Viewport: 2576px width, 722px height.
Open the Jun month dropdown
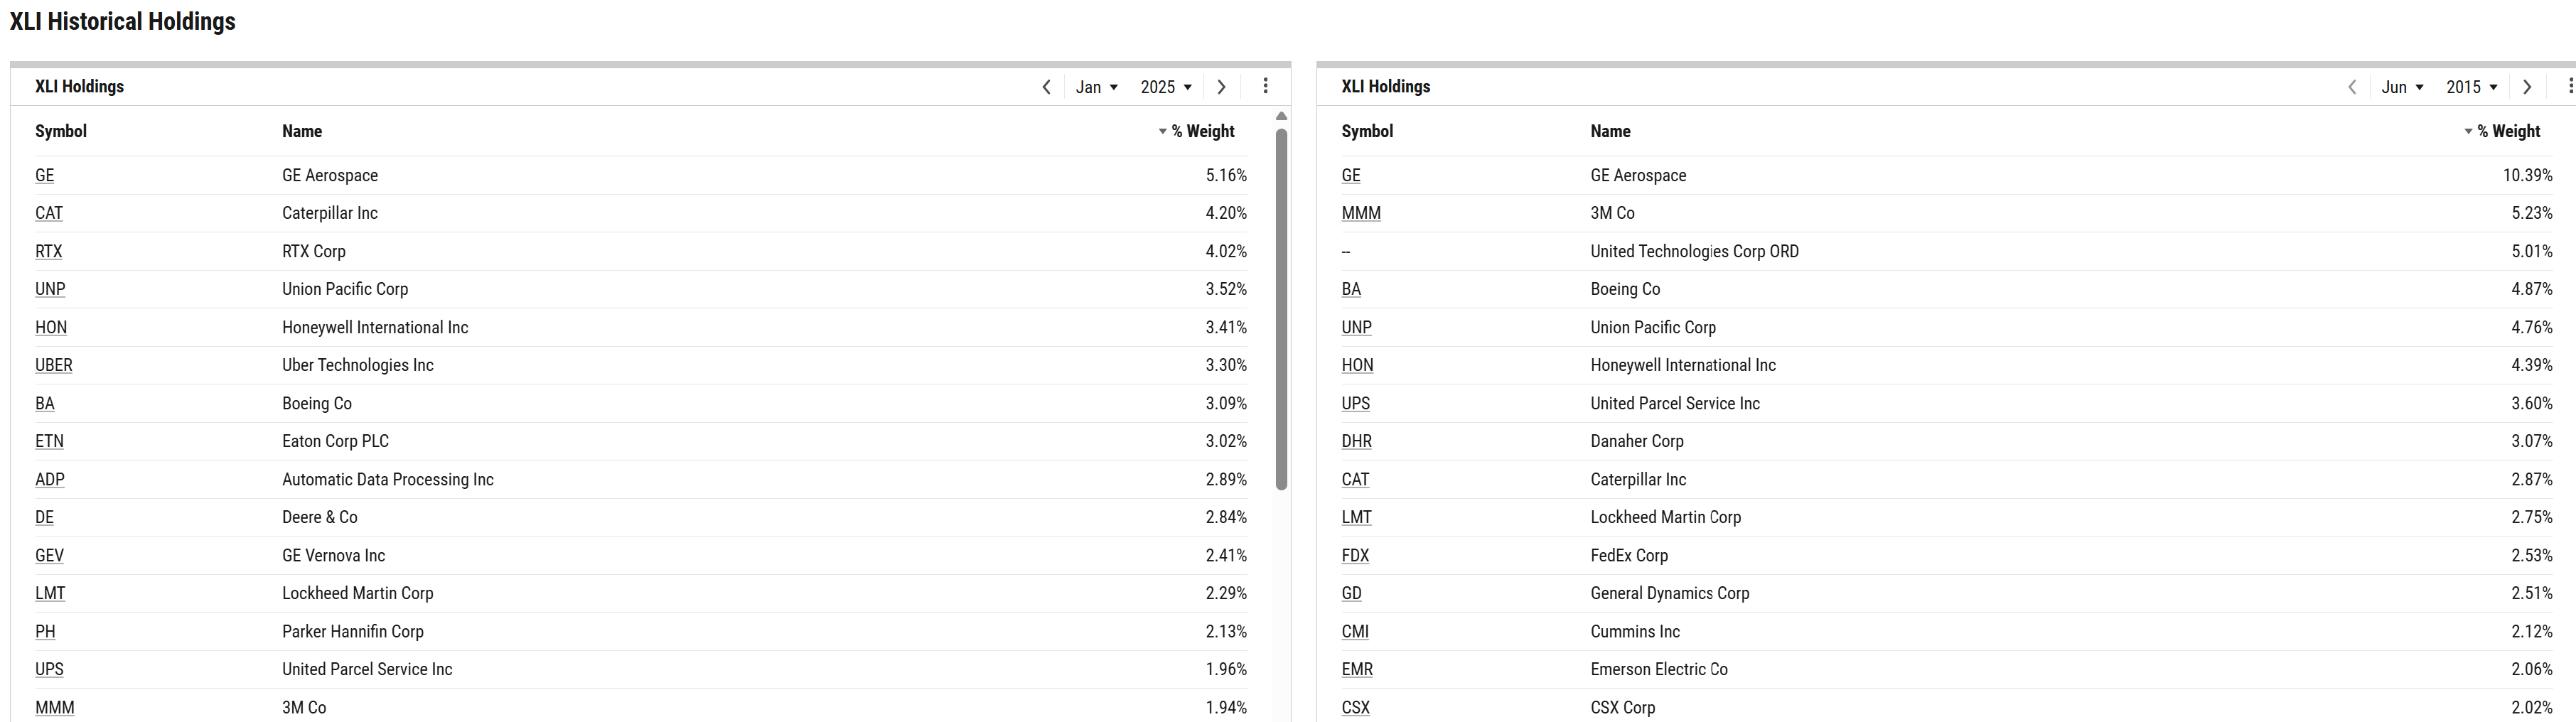pos(2402,87)
